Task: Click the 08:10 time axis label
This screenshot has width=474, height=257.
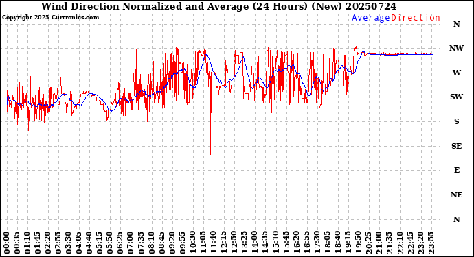Action: (151, 243)
